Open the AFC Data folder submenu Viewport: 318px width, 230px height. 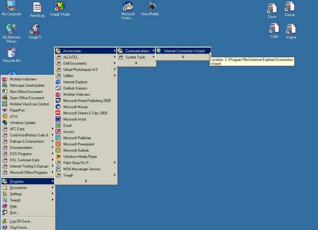(28, 129)
